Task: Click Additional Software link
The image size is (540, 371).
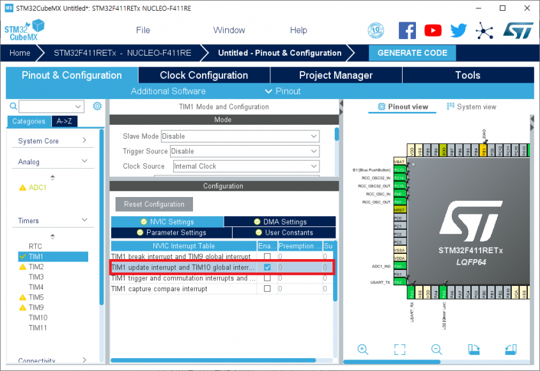Action: [168, 91]
